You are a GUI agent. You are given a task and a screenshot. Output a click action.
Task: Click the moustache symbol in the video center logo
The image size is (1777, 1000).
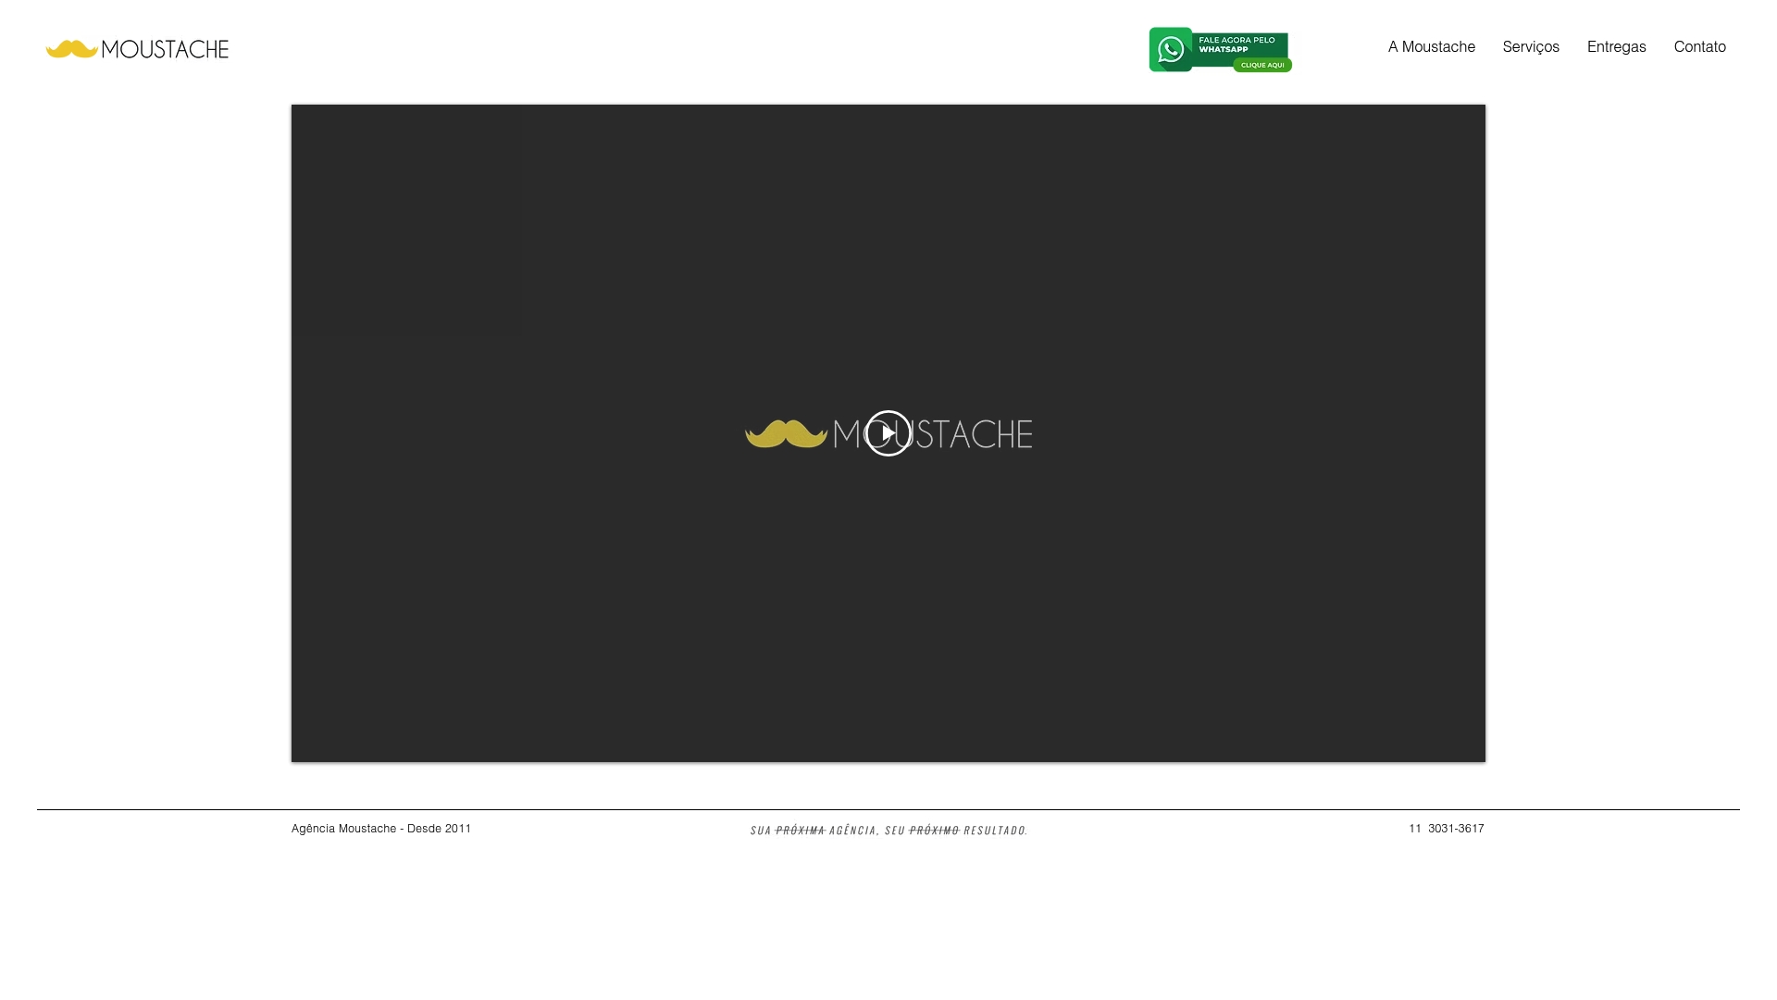coord(786,433)
